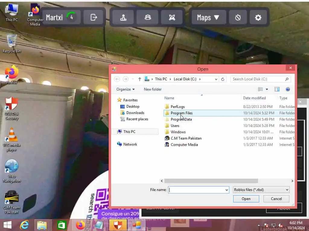The image size is (309, 231).
Task: Select the C.M Team Pakistan shortcut file
Action: pos(229,138)
